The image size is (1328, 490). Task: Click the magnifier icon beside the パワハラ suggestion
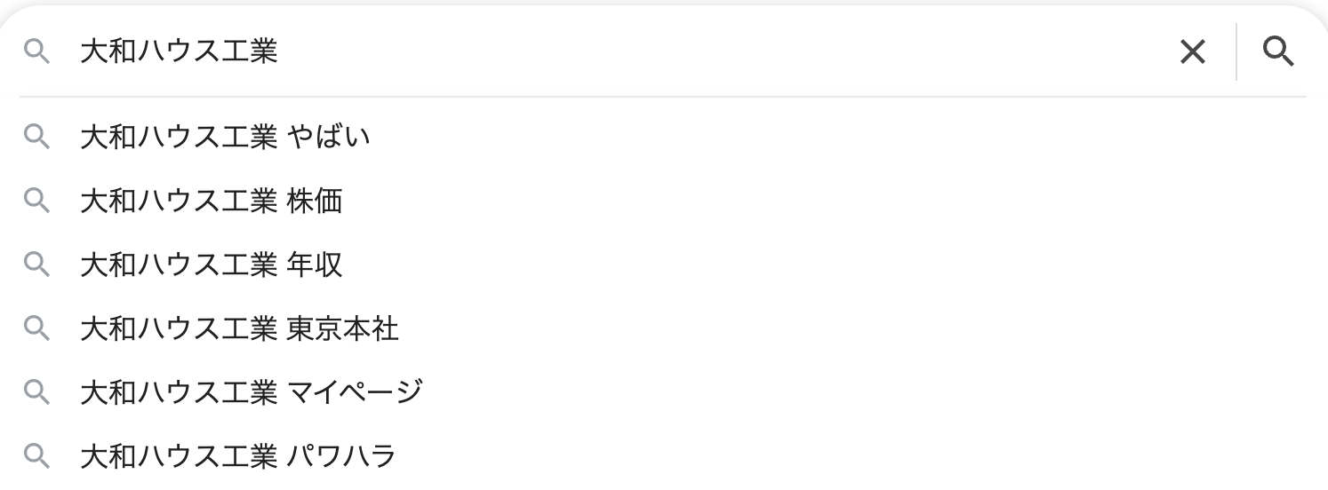[x=36, y=456]
